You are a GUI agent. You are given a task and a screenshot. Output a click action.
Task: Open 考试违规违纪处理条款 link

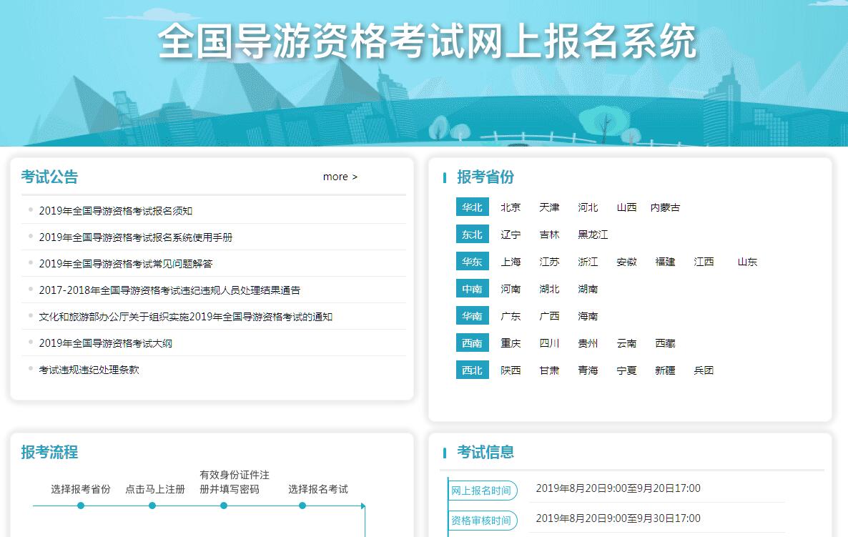coord(89,370)
